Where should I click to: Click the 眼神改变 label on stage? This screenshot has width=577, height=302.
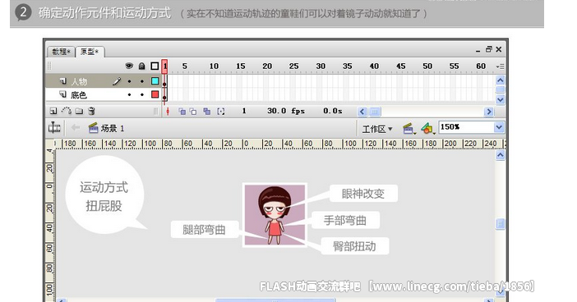tap(363, 194)
